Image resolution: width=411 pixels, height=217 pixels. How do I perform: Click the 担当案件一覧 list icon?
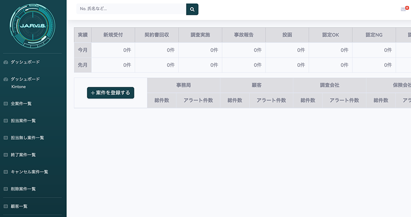pyautogui.click(x=6, y=121)
